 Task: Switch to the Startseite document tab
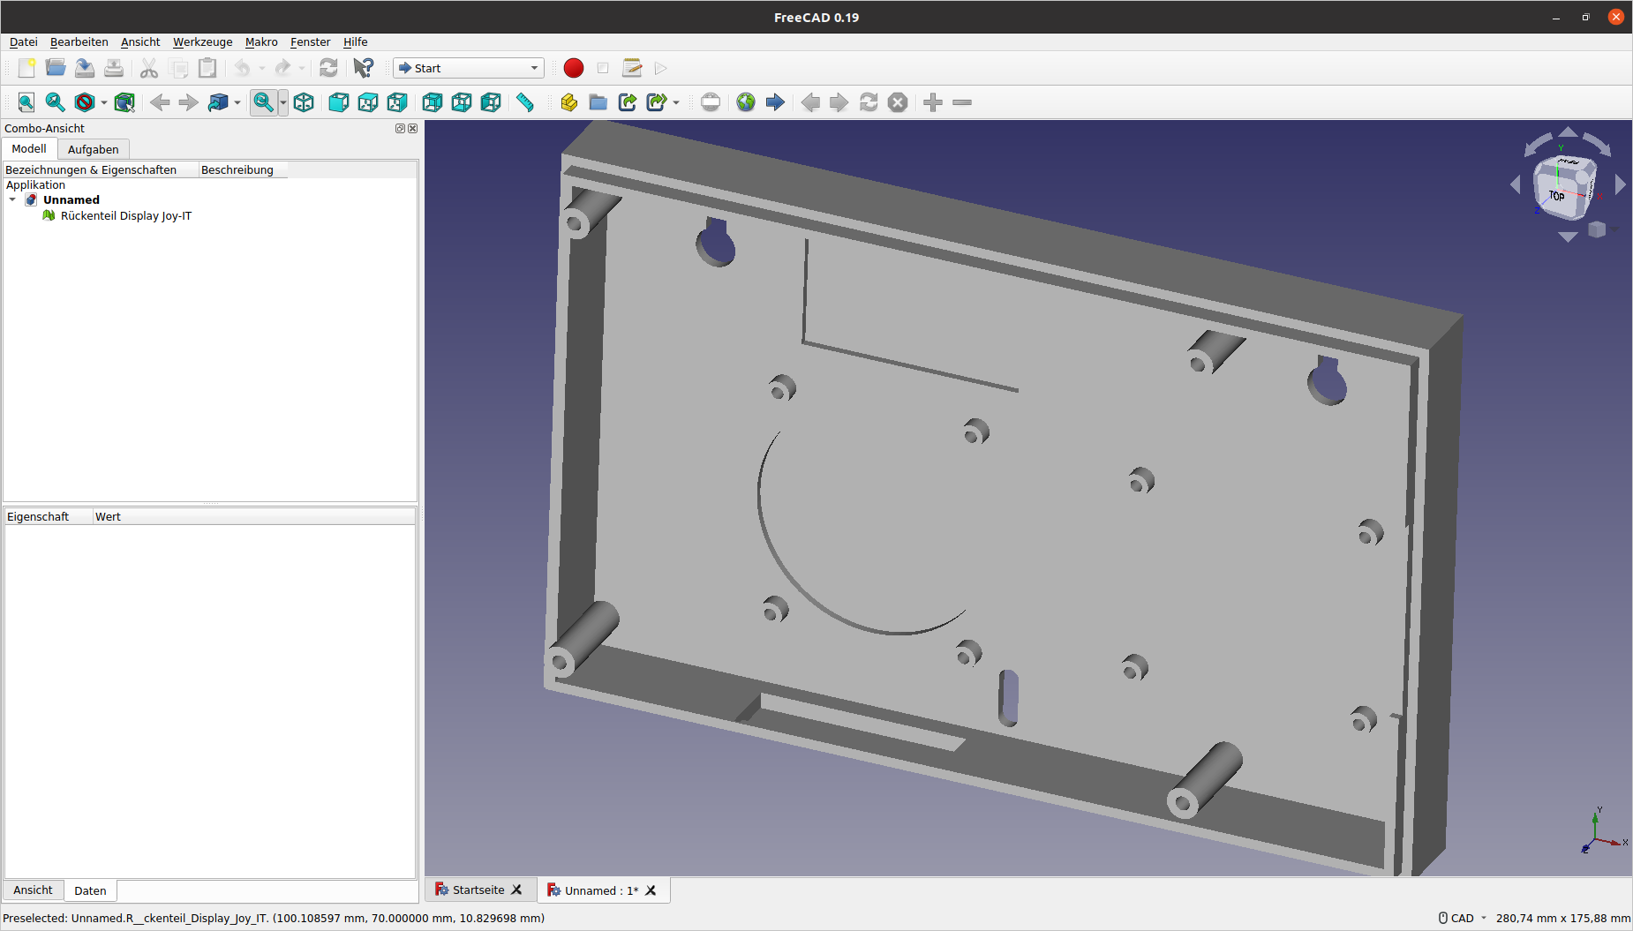pos(478,890)
